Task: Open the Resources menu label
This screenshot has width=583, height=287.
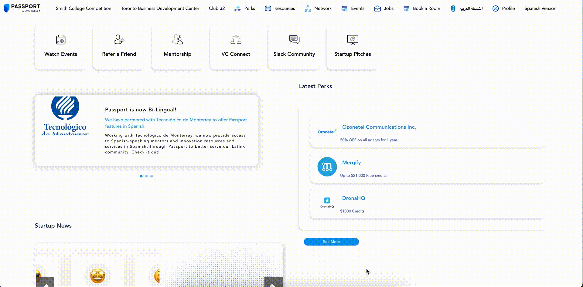Action: [x=285, y=8]
